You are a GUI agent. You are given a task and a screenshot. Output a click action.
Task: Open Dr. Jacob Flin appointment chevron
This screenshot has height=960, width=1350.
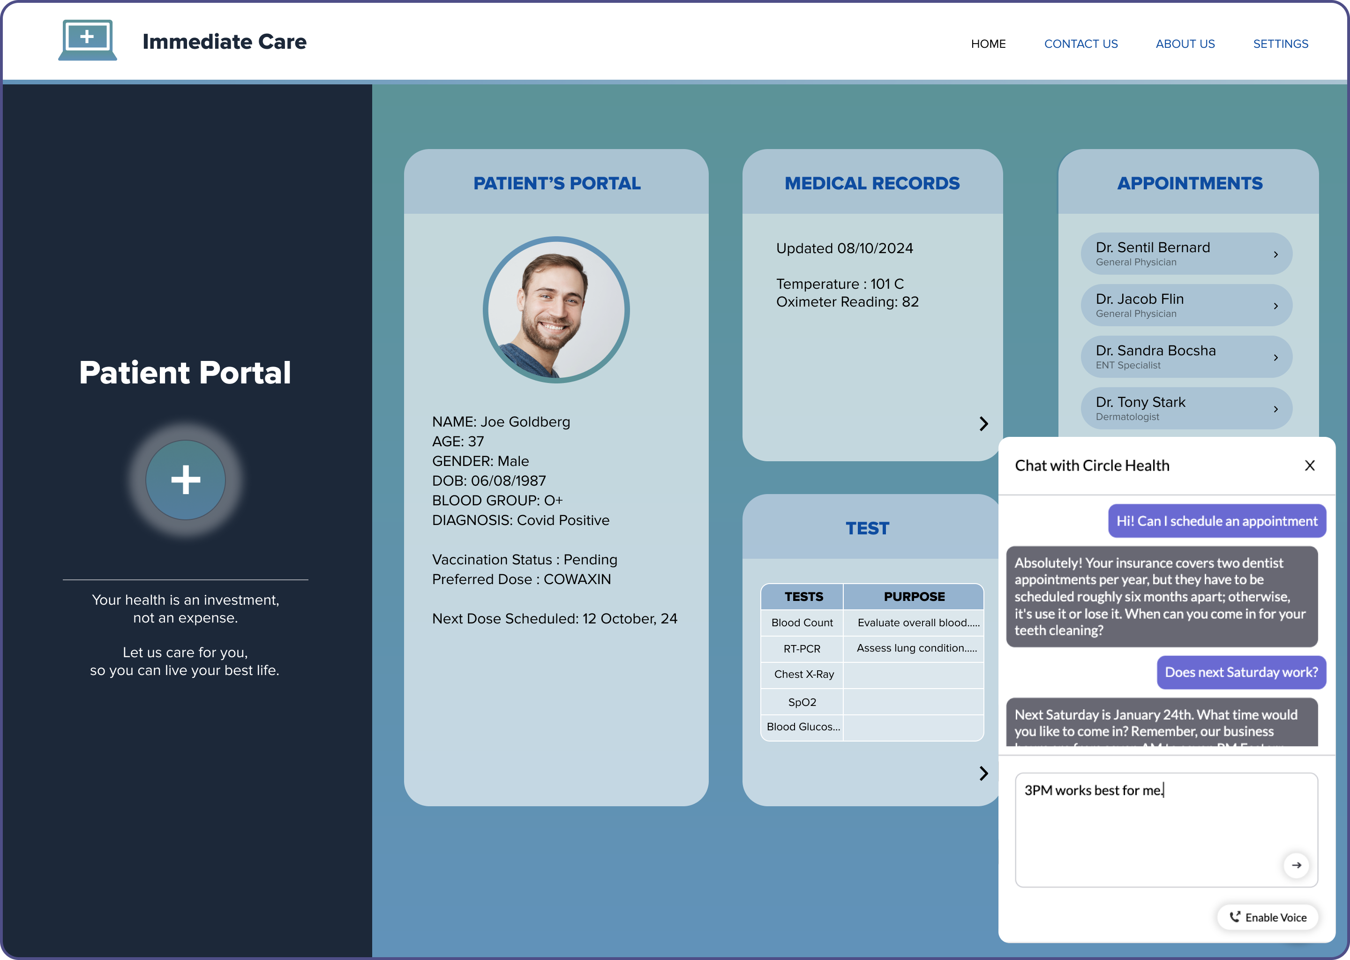pos(1275,306)
